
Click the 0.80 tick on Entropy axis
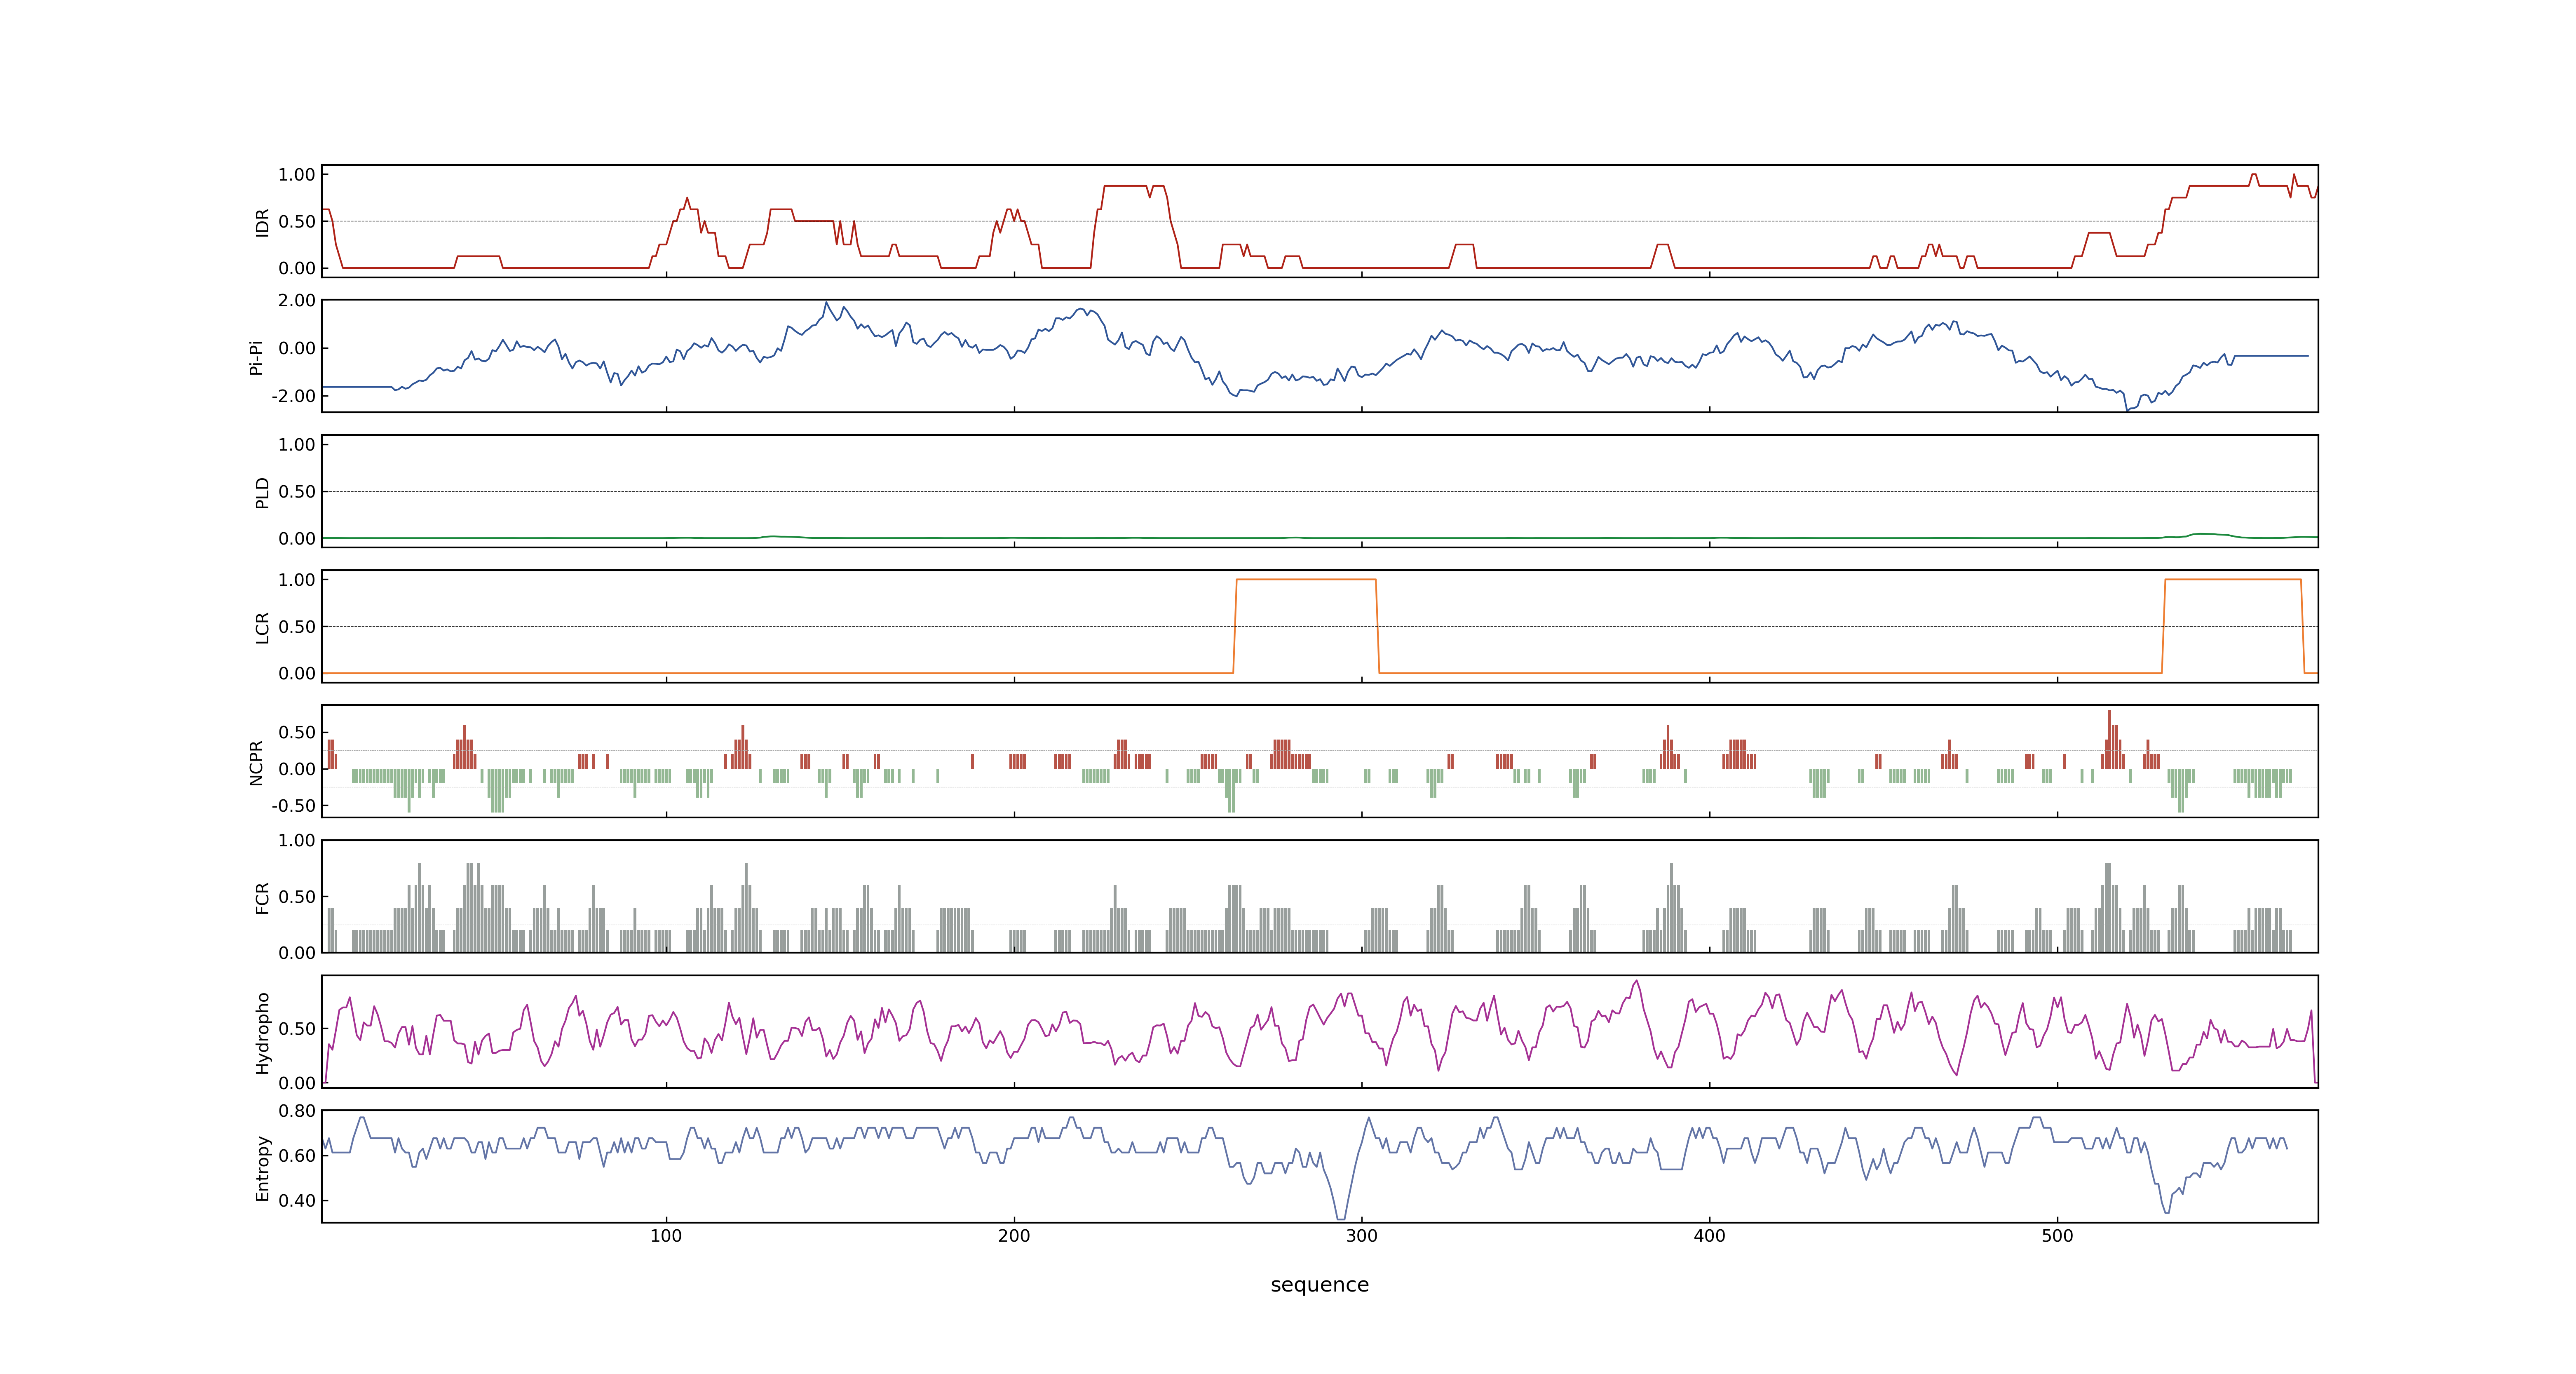tap(297, 1111)
